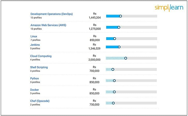This screenshot has width=188, height=116.
Task: Select the Chef (Opscode) link
Action: pyautogui.click(x=40, y=101)
